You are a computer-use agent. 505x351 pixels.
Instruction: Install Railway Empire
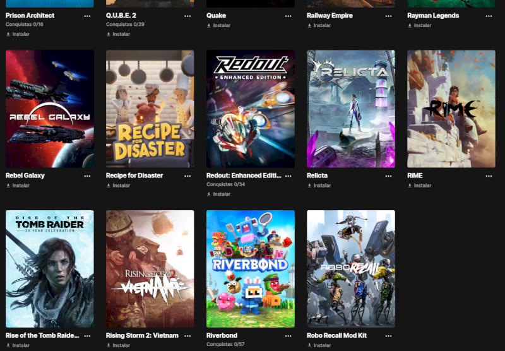click(319, 25)
